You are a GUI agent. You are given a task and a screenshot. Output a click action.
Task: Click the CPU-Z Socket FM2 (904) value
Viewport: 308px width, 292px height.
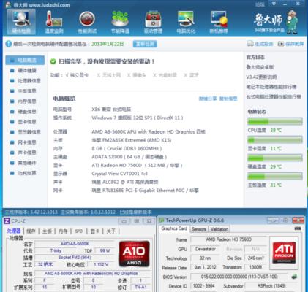pyautogui.click(x=75, y=257)
